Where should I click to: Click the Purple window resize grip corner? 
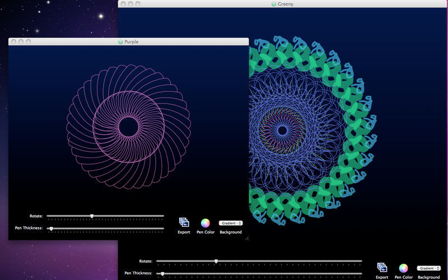(247, 238)
